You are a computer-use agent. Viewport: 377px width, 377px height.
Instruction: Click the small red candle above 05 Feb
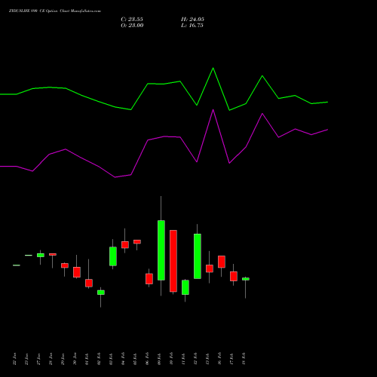point(137,242)
